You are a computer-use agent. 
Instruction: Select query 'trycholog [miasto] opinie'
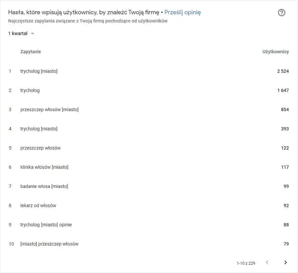[46, 225]
